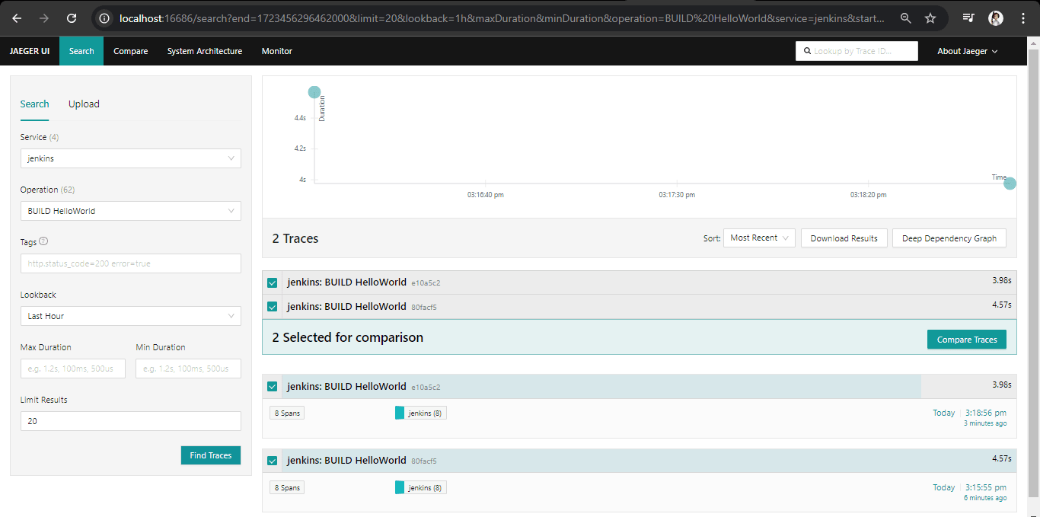Image resolution: width=1040 pixels, height=517 pixels.
Task: Click the 3:18:56 pm timestamp
Action: tap(985, 413)
